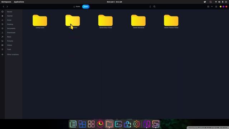Open the date and time panel

114,2
